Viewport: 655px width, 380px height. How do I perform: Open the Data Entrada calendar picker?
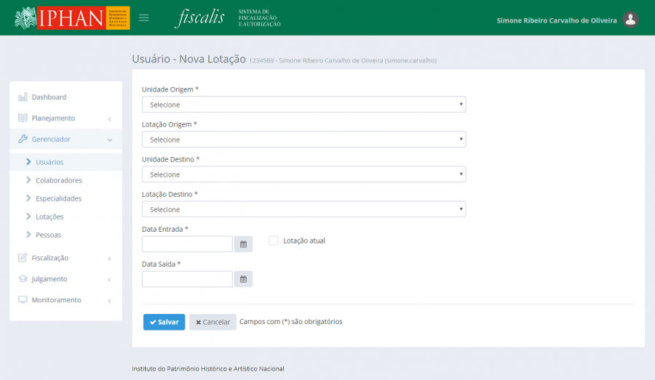pyautogui.click(x=244, y=244)
